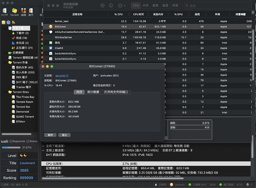Open Torrent Room site entry
Screen dimensions: 256x188
(x=23, y=102)
